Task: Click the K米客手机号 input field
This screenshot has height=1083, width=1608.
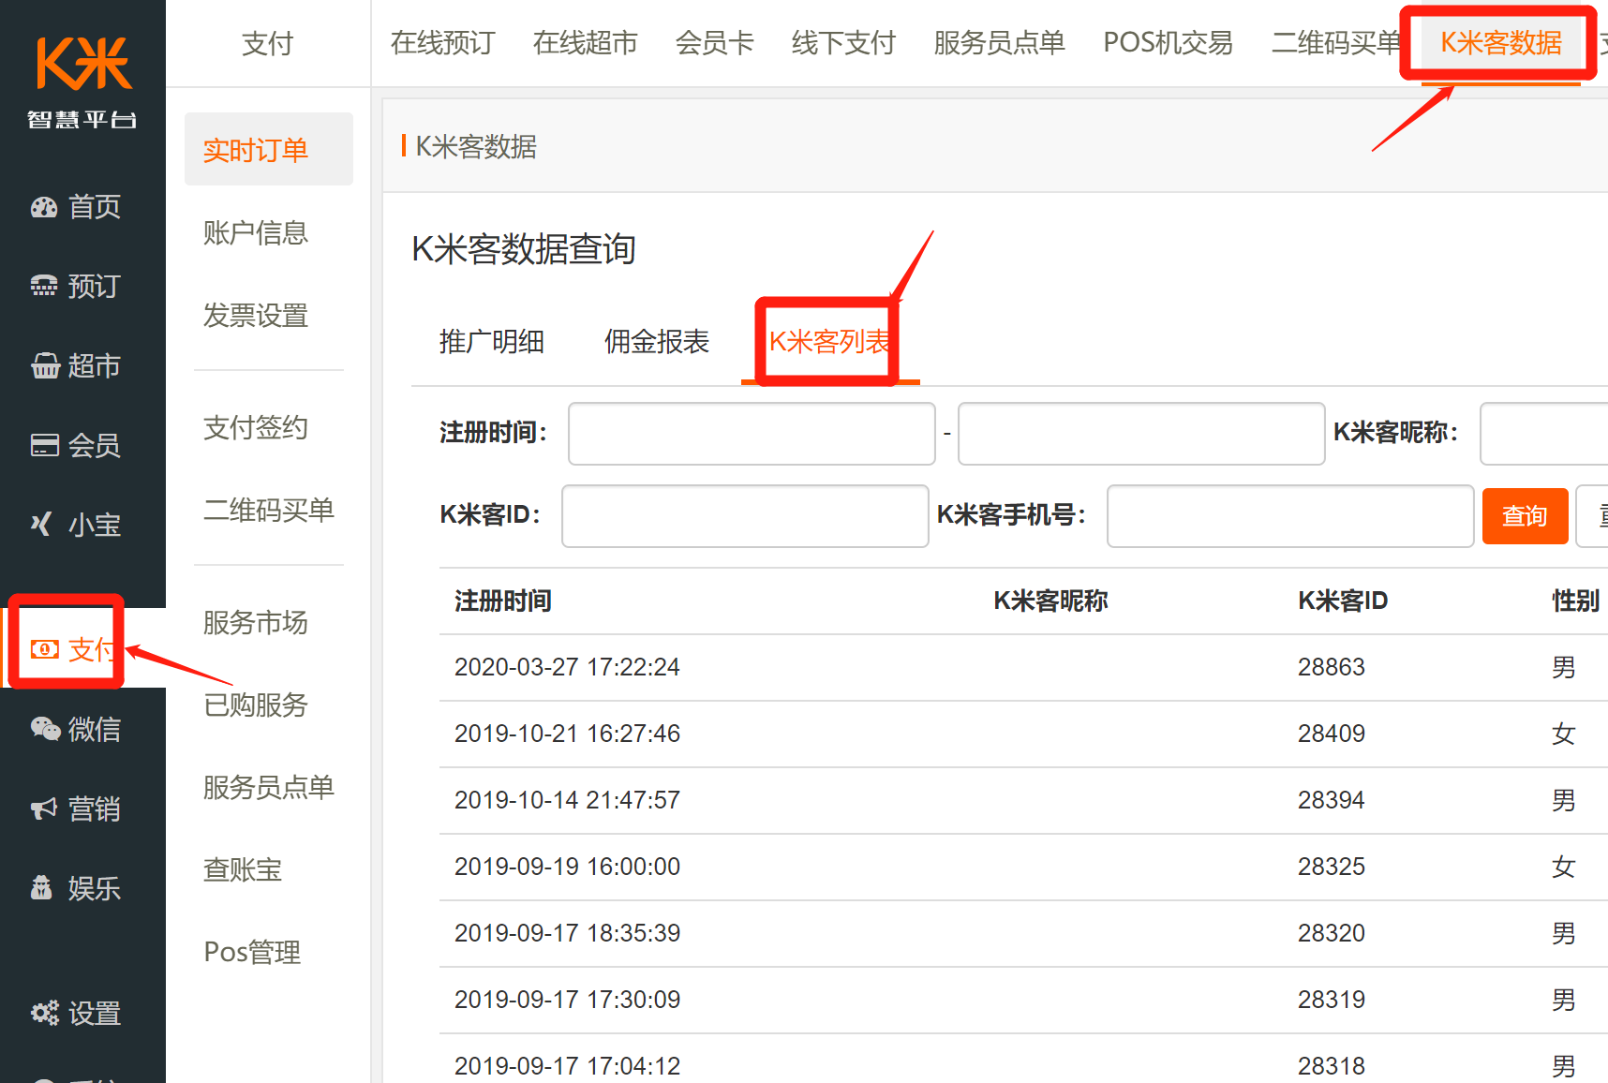Action: (x=1290, y=516)
